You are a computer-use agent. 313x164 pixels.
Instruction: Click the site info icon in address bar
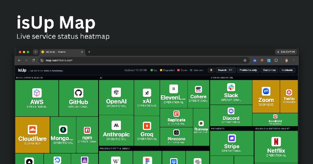tap(42, 61)
